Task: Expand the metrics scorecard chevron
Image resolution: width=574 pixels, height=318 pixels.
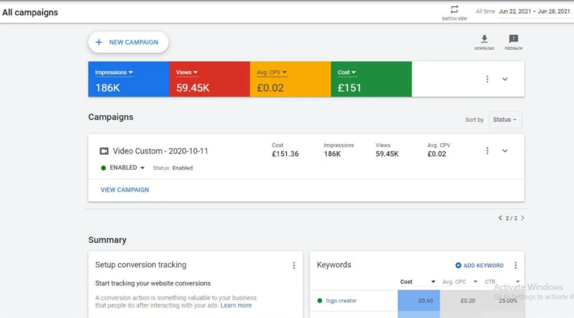Action: click(505, 79)
